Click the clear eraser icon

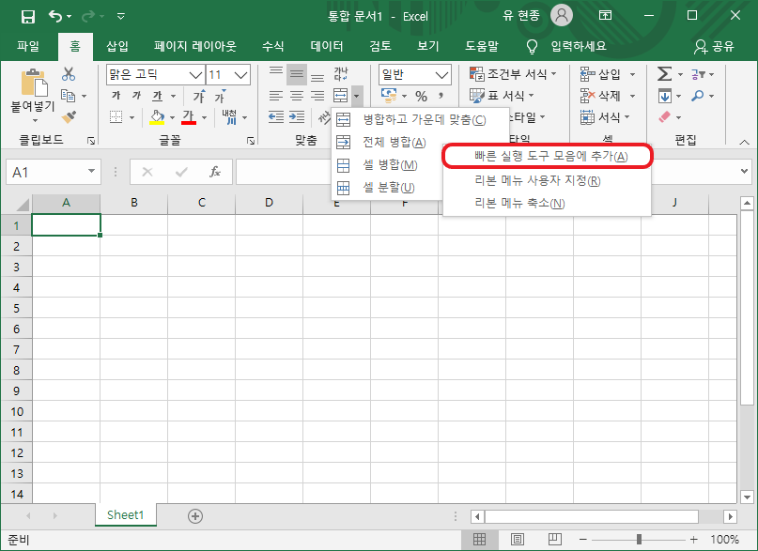point(665,116)
